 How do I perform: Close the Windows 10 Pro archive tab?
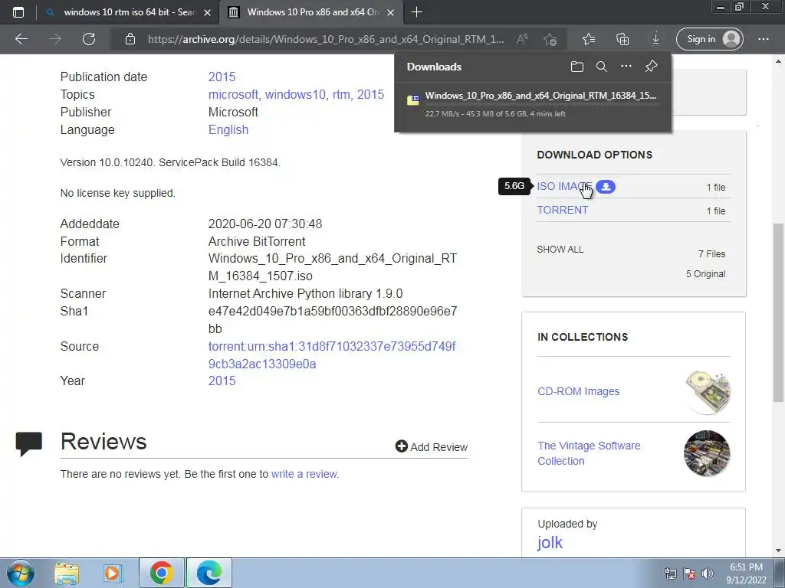[x=391, y=12]
